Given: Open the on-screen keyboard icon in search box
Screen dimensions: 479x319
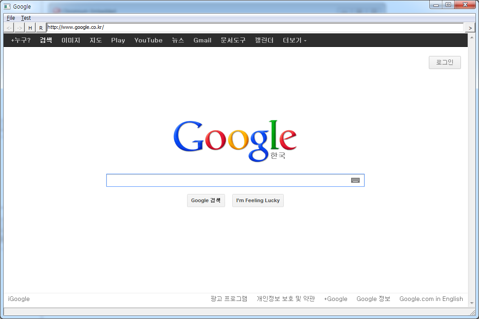Looking at the screenshot, I should 355,180.
